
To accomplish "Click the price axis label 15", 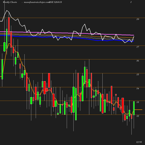I will pos(138,75).
